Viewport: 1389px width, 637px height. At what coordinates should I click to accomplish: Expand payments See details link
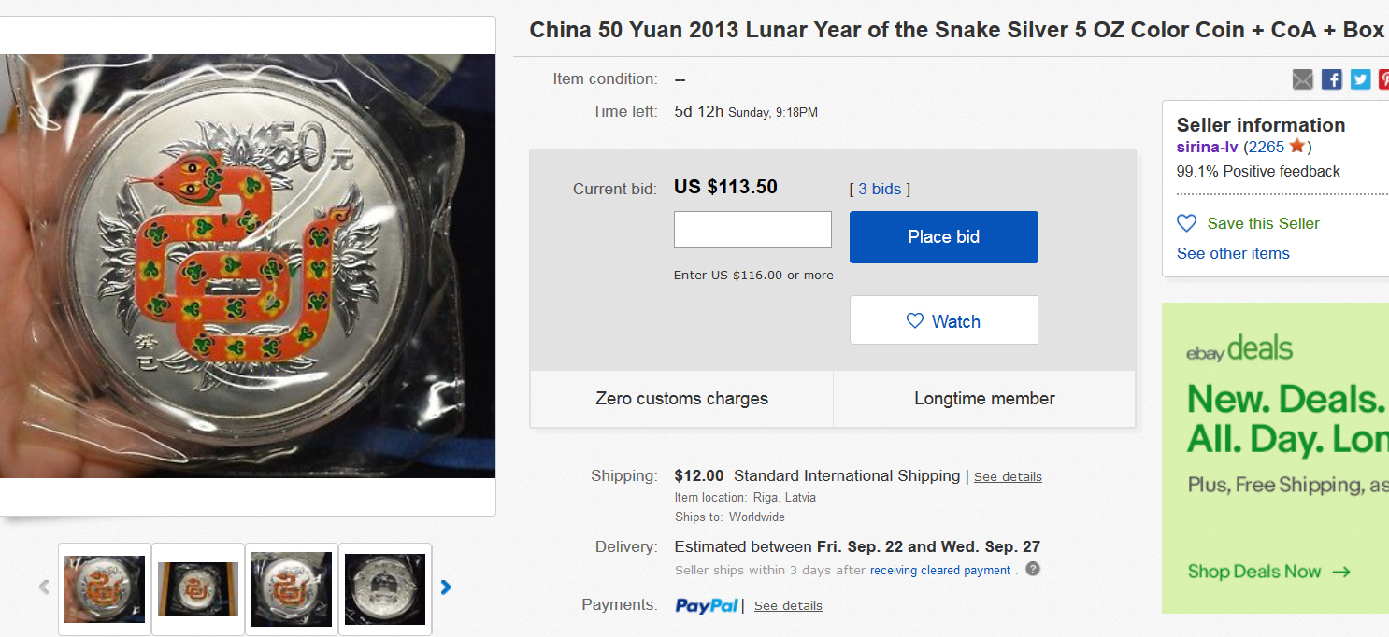coord(788,605)
